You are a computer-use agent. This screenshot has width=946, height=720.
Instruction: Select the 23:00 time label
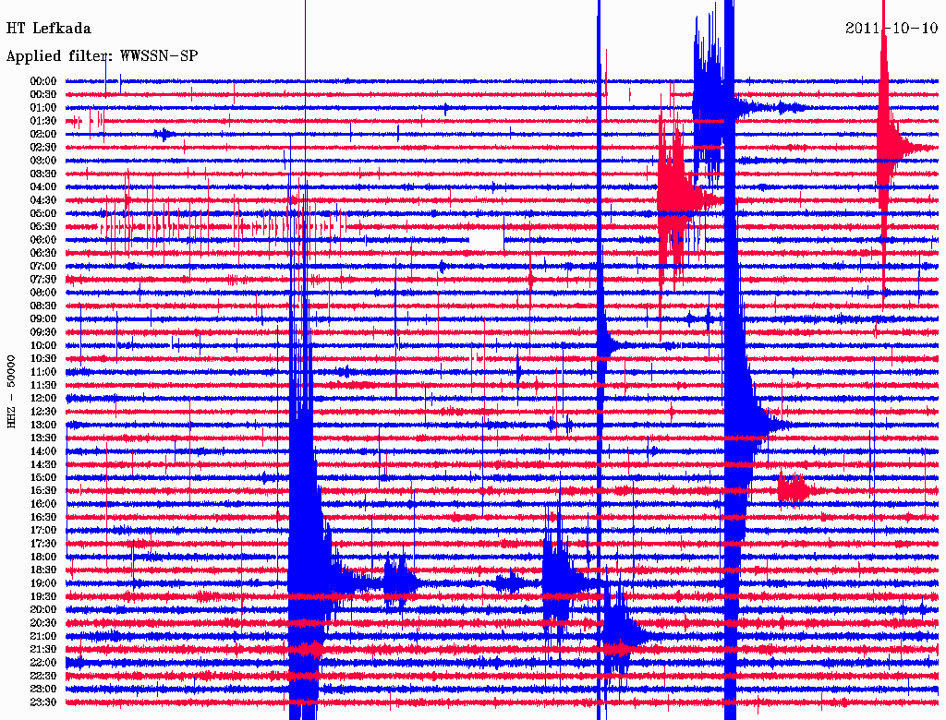tap(43, 690)
